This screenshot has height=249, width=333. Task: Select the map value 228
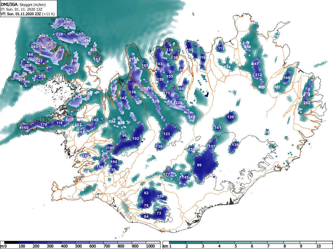click(x=59, y=34)
